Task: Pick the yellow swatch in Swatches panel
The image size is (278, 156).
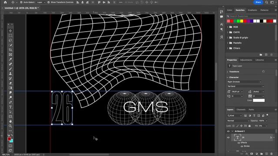Action: tap(242, 21)
